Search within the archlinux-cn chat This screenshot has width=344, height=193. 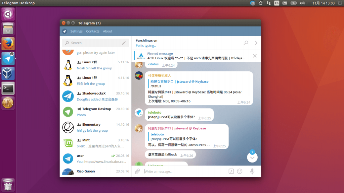246,43
